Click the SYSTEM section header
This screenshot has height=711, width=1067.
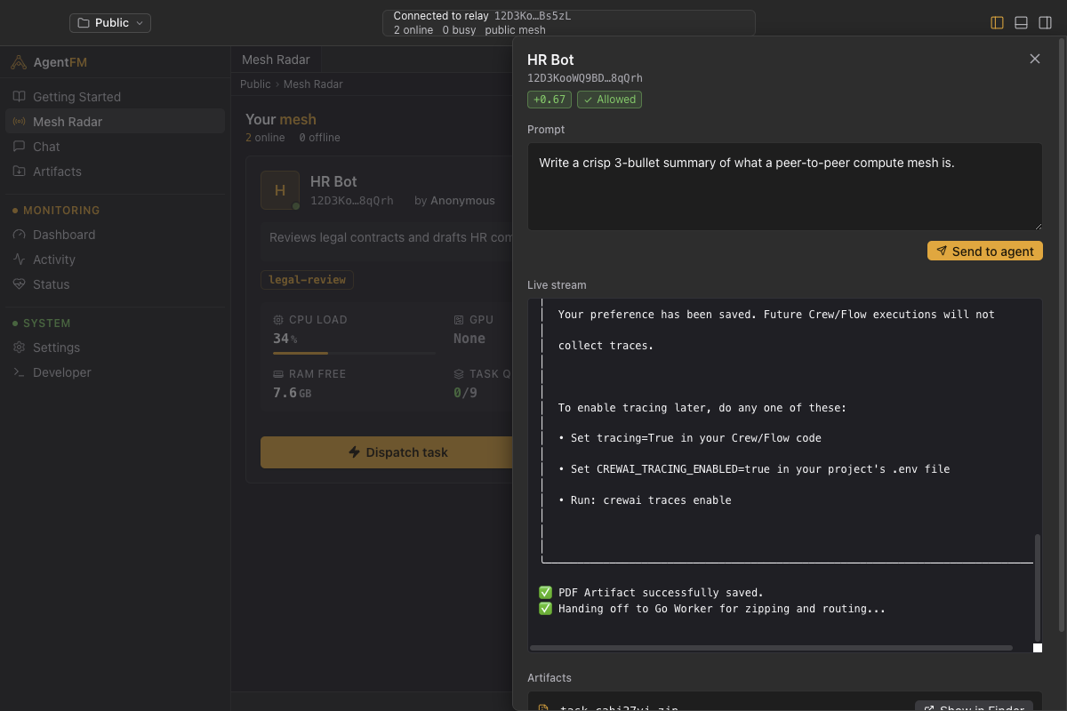pos(47,324)
